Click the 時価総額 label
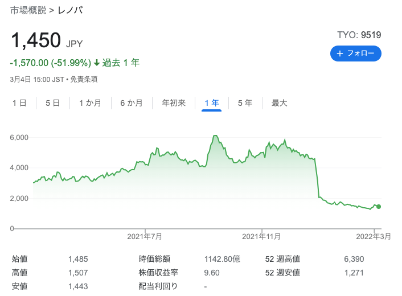The width and height of the screenshot is (402, 296). tap(154, 259)
